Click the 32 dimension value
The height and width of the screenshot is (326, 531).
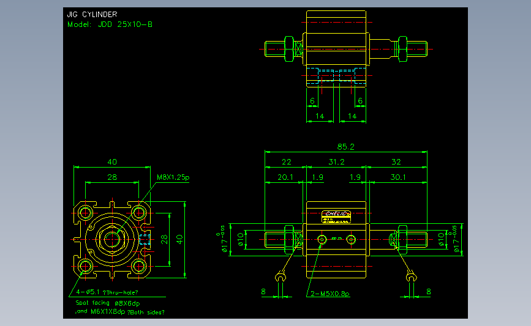coord(396,162)
